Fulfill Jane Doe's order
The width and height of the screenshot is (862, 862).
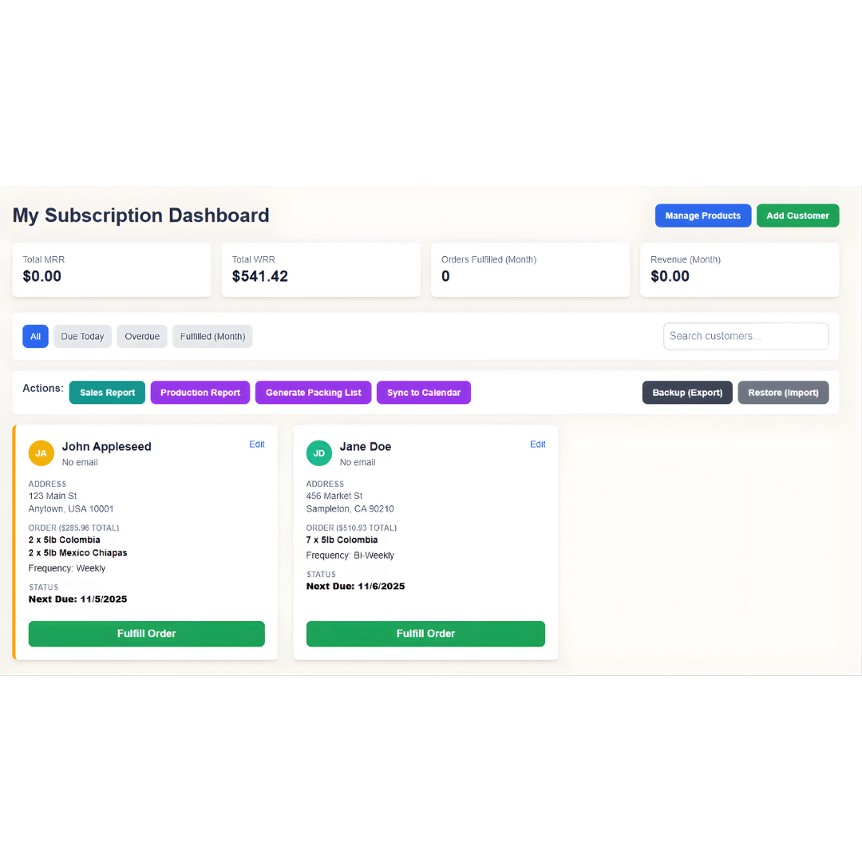[x=425, y=633]
